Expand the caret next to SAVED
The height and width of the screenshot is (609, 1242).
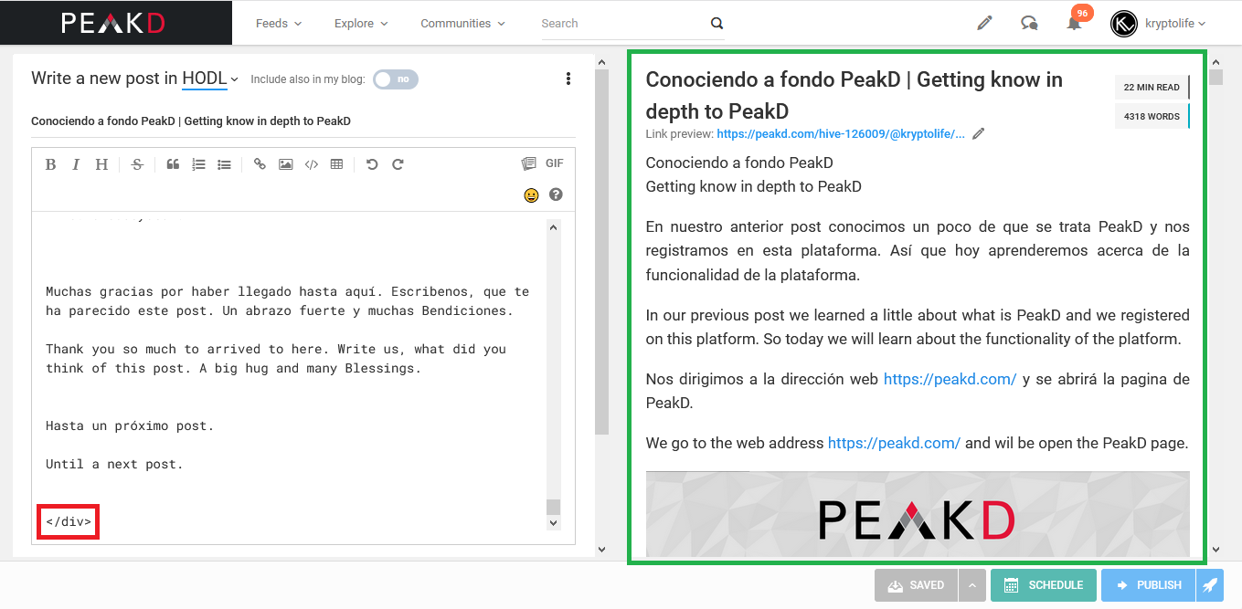tap(972, 585)
